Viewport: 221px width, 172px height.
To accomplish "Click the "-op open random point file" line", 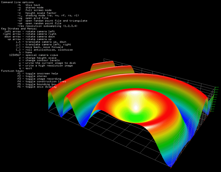I will [x=39, y=23].
